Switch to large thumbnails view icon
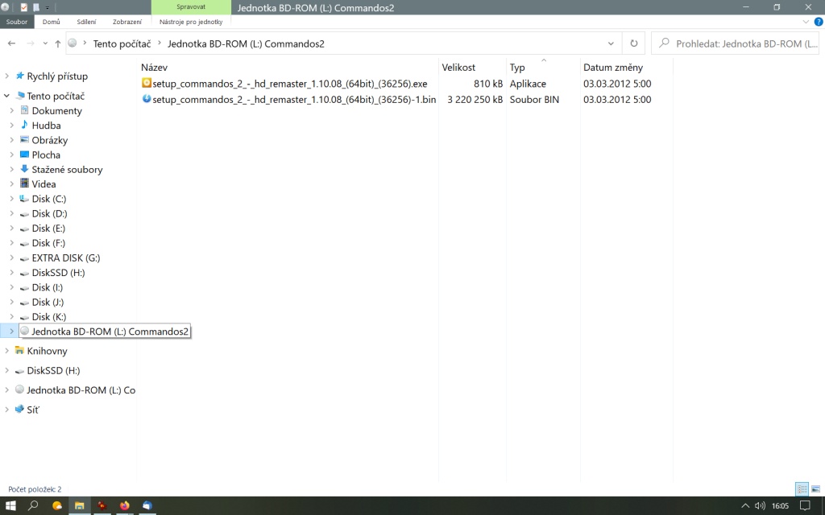825x515 pixels. coord(815,489)
